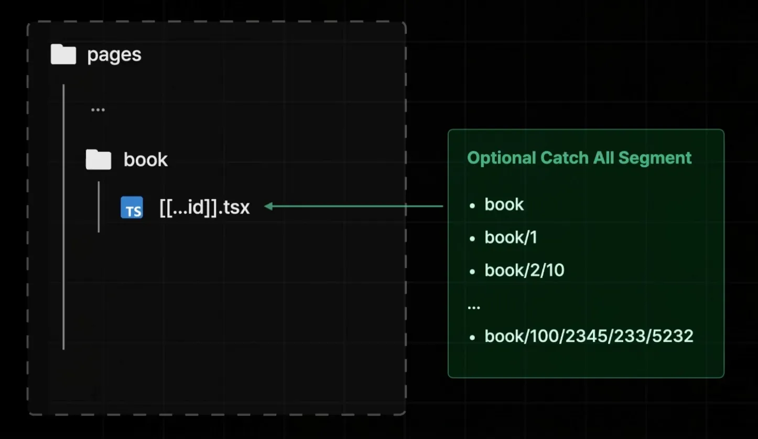Select the book/1 route entry
This screenshot has width=758, height=439.
click(x=511, y=237)
